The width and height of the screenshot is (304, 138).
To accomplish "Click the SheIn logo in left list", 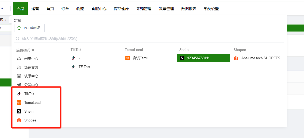I will click(19, 111).
